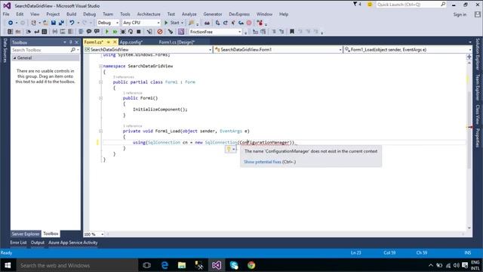Click the Quick Launch magnifier icon
Screen dimensions: 483x272
point(443,5)
